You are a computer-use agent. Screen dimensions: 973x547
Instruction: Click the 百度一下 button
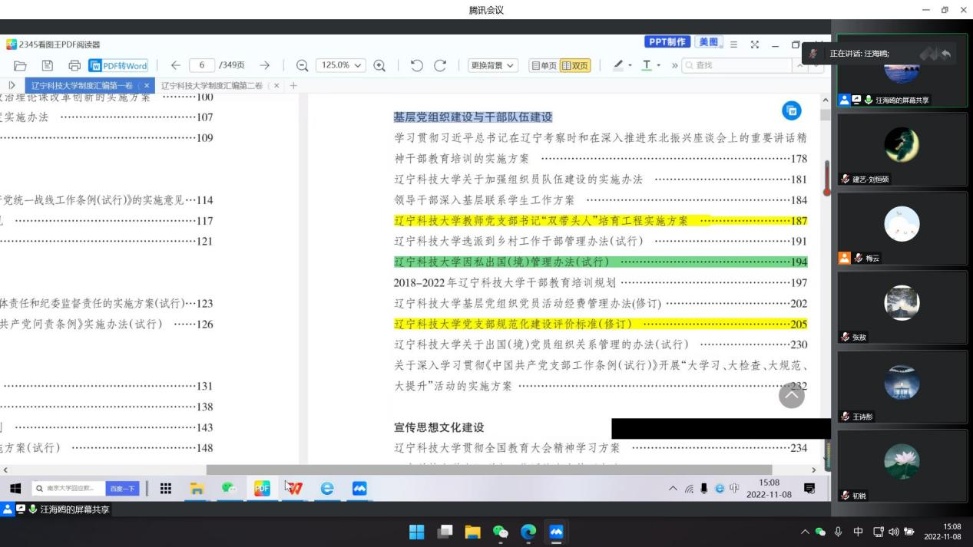coord(122,489)
